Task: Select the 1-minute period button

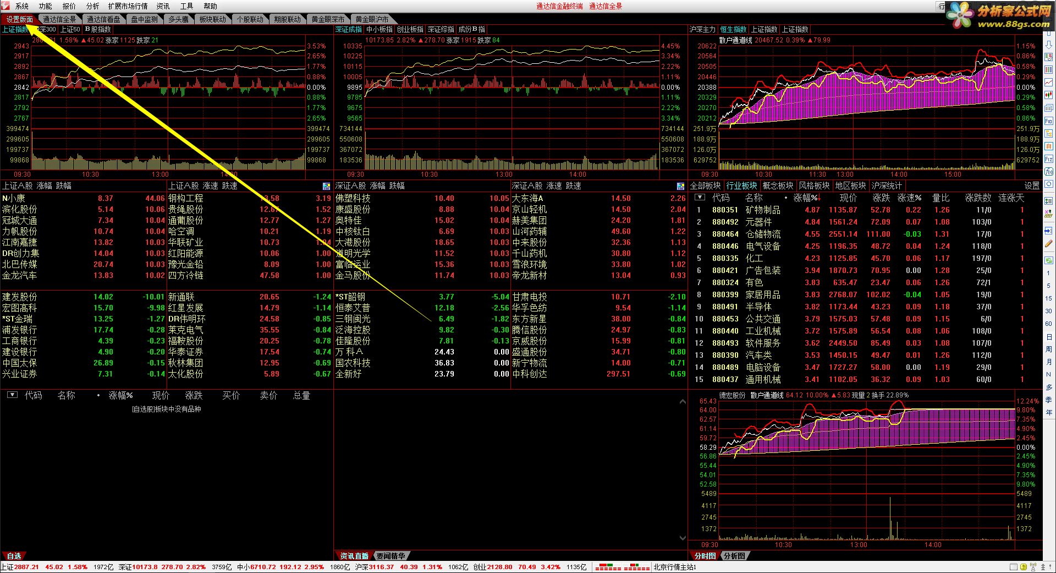Action: point(1049,273)
